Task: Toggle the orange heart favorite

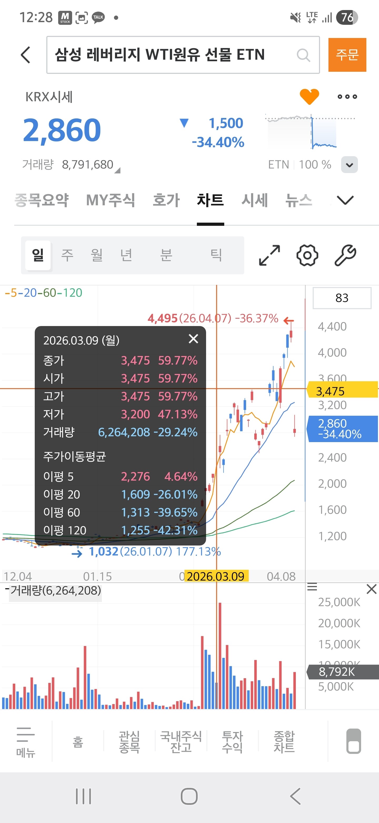Action: (309, 96)
